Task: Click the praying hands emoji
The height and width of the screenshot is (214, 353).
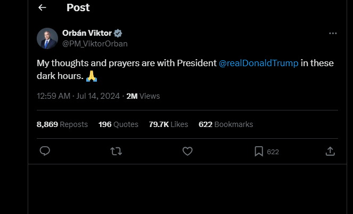Action: pos(92,76)
